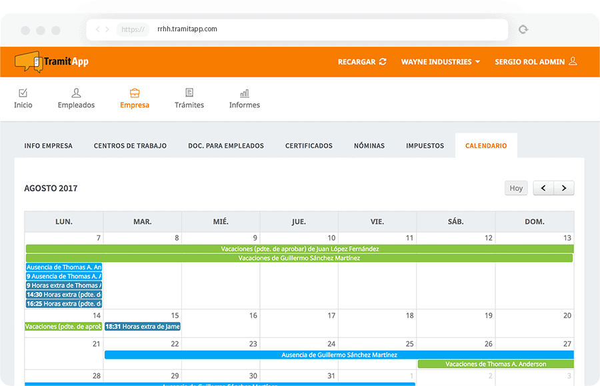600x386 pixels.
Task: Open Vacaciones de Guillermo Sánchez Martínez event
Action: 299,258
